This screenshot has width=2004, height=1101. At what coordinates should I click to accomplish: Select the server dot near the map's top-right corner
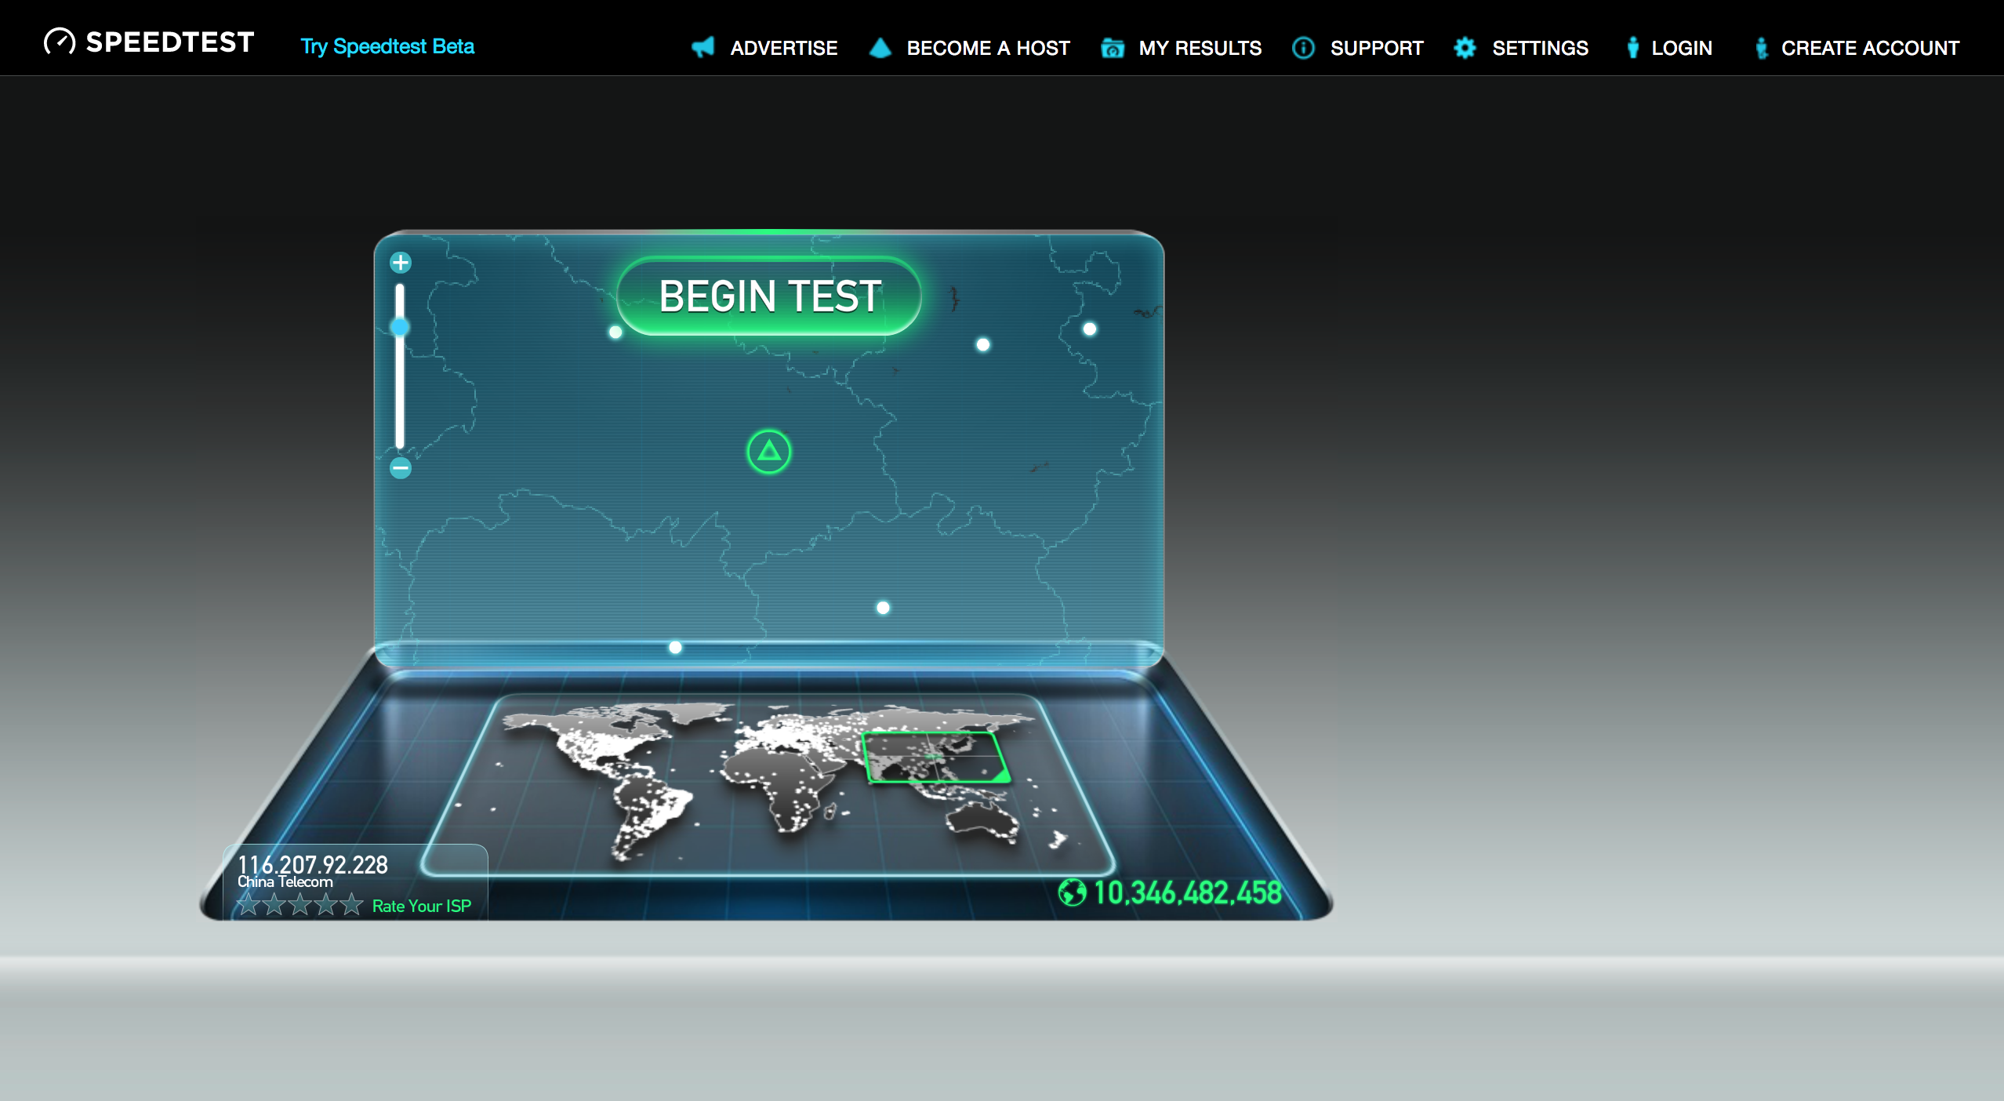pyautogui.click(x=1090, y=329)
